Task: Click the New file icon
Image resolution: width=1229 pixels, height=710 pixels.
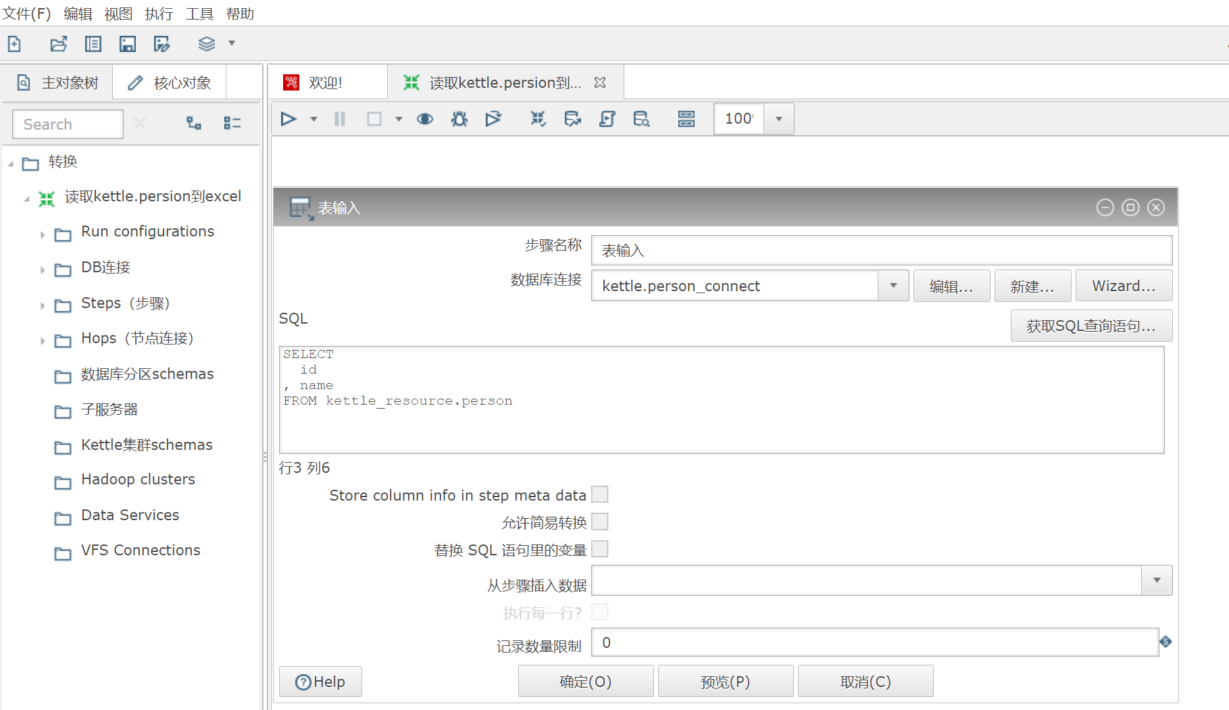Action: (14, 44)
